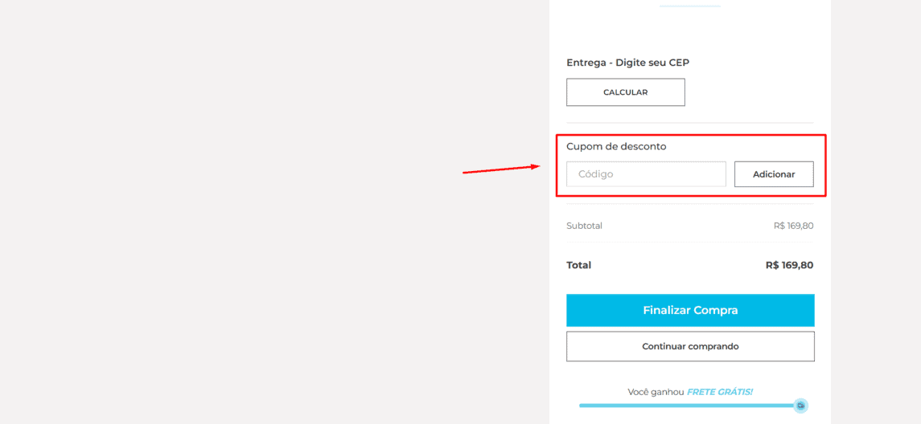Click the Subtotal label

click(584, 226)
